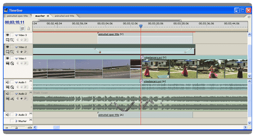This screenshot has width=255, height=137.
Task: Open Show Keyframes menu for Audio 2
Action: tap(12, 99)
